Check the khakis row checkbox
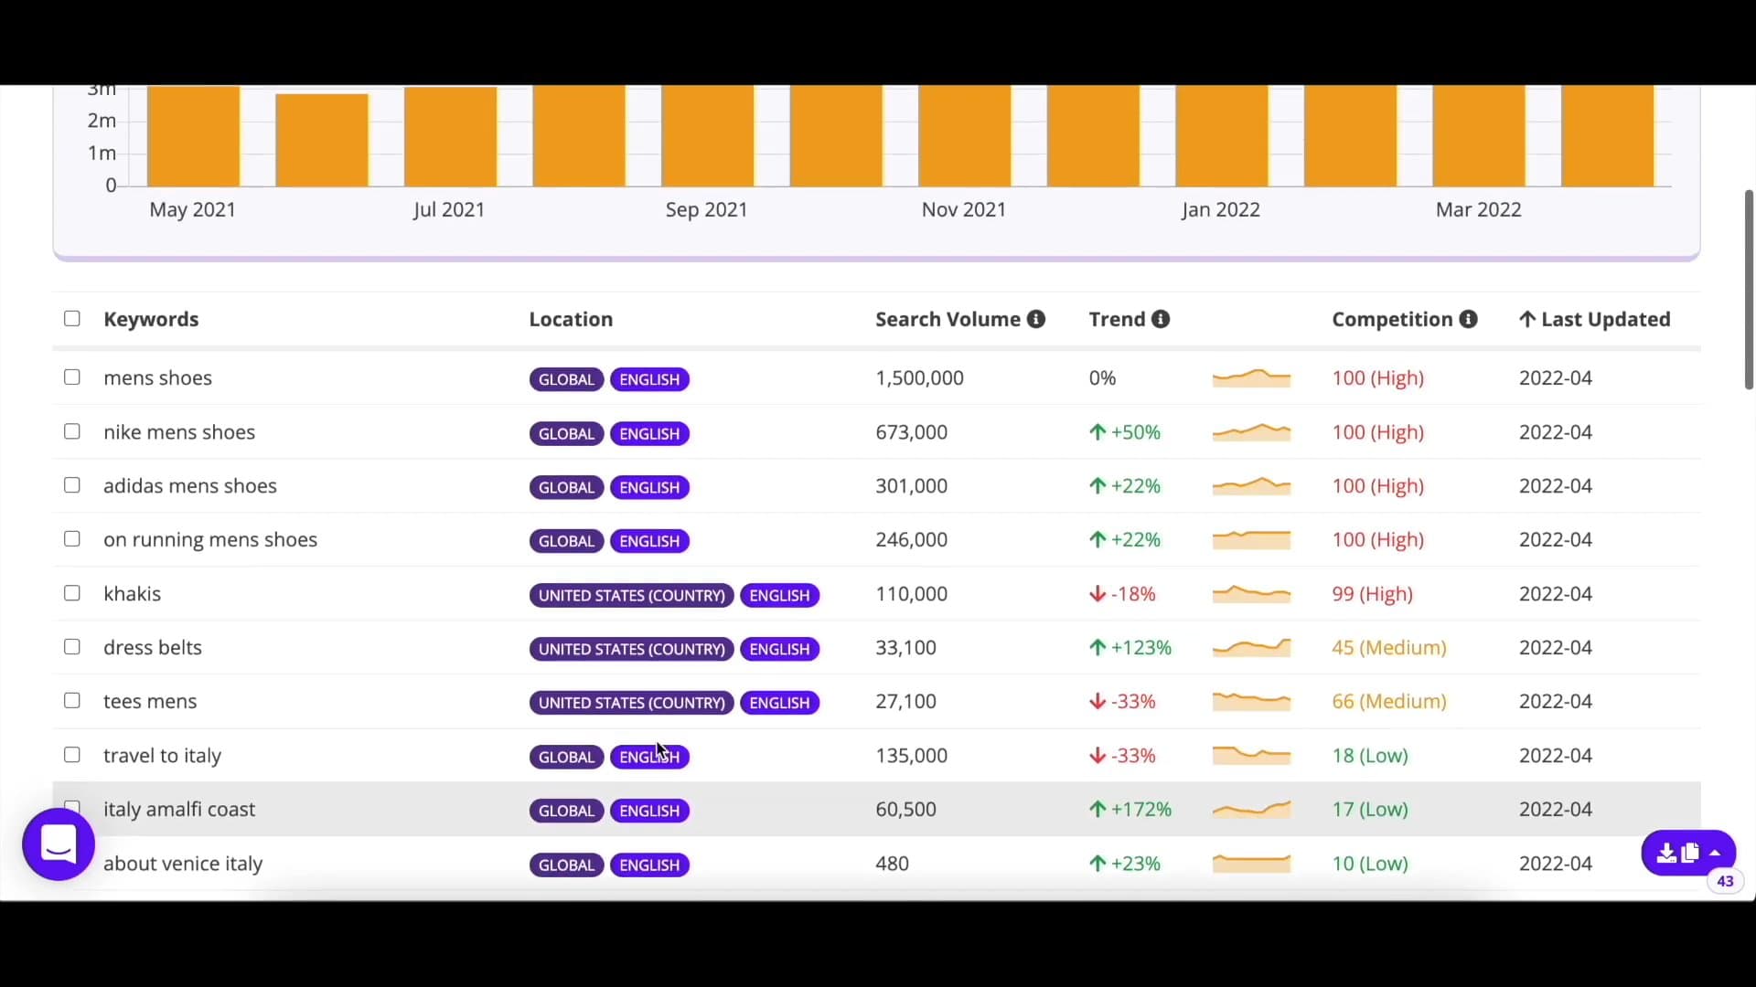 pos(72,593)
